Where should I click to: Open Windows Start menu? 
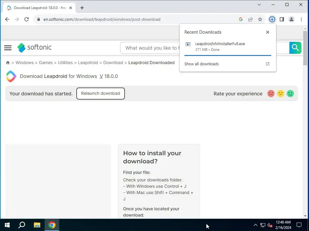pyautogui.click(x=7, y=225)
